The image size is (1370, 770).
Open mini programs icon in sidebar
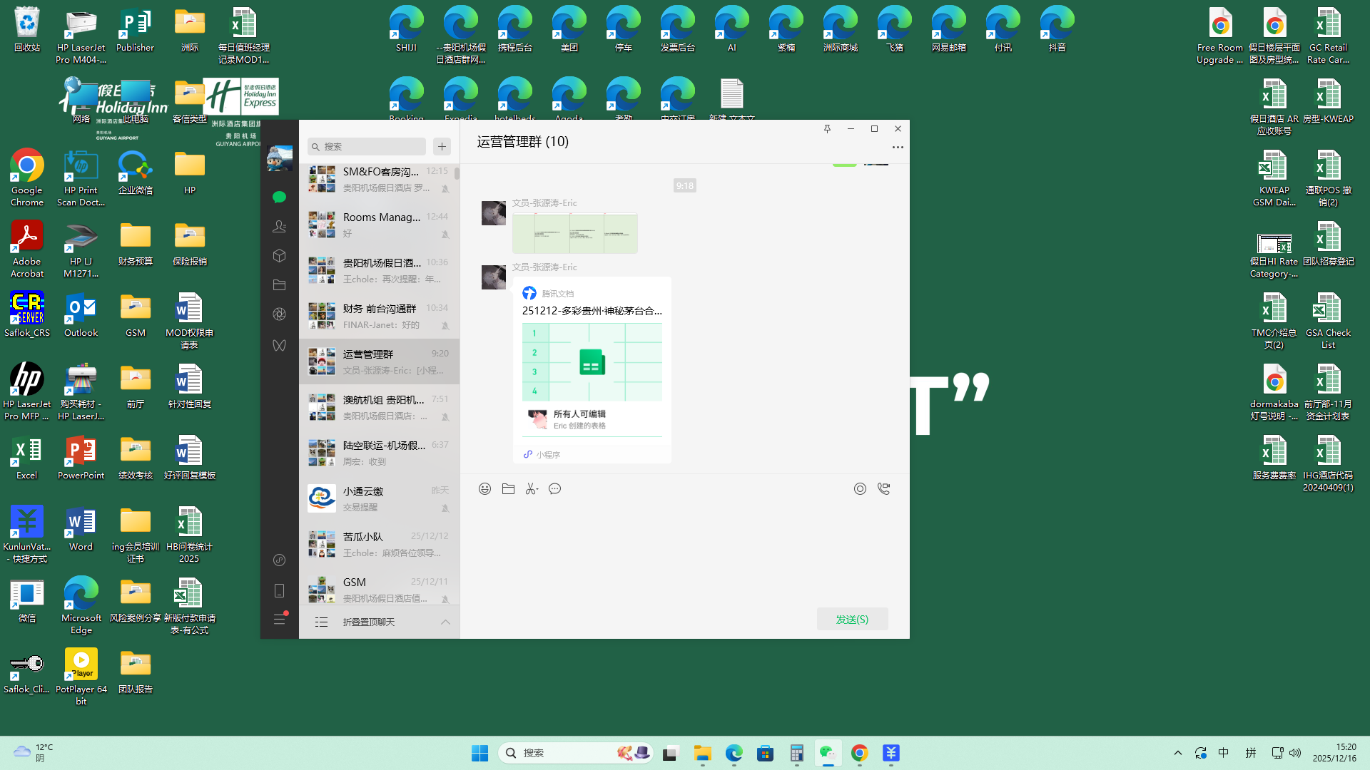coord(279,560)
